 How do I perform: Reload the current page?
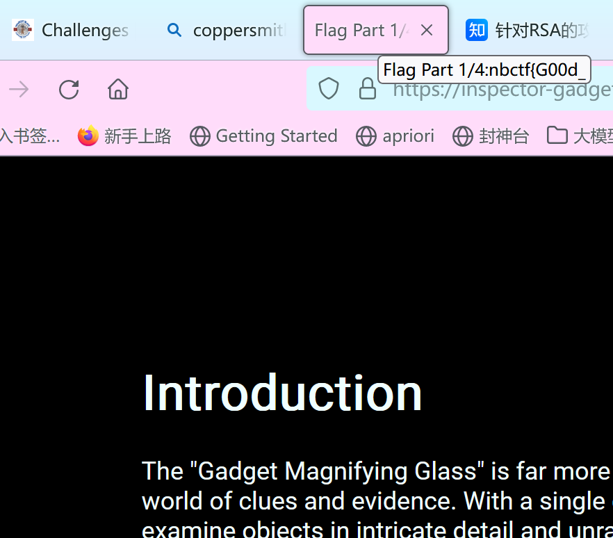tap(69, 90)
